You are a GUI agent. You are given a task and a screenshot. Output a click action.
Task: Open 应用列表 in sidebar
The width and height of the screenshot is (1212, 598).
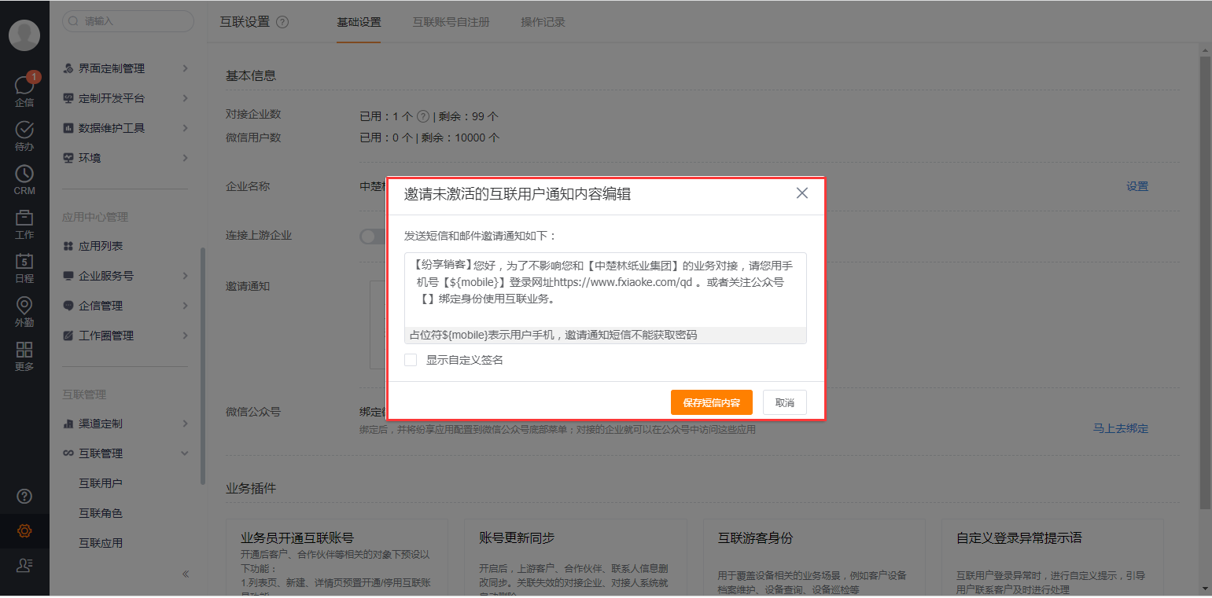click(x=101, y=246)
